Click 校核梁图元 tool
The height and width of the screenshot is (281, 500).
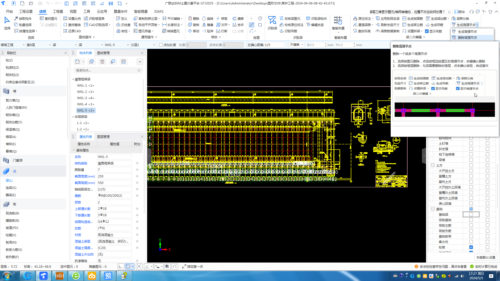tap(290, 18)
